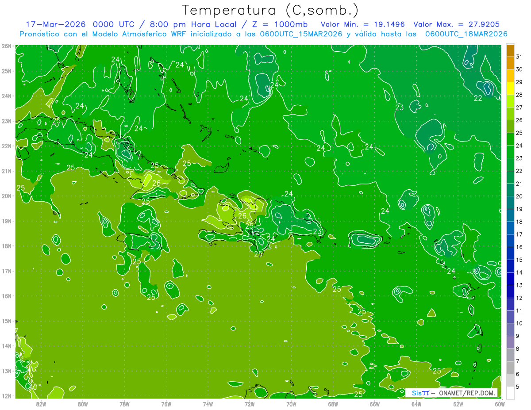
Task: Click the purple legend swatch between 9 and 10
Action: pyautogui.click(x=510, y=330)
